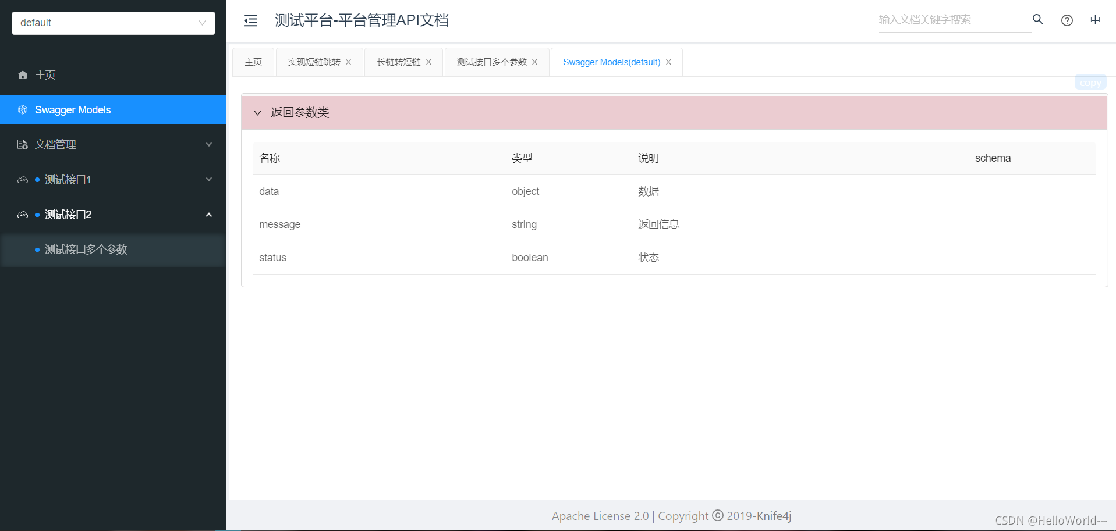Click the 返回参数类 panel header title
This screenshot has height=531, width=1116.
point(300,112)
